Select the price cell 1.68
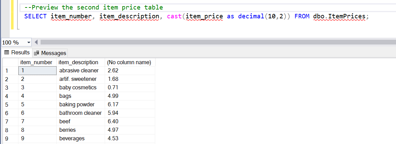This screenshot has height=144, width=396. coord(130,79)
